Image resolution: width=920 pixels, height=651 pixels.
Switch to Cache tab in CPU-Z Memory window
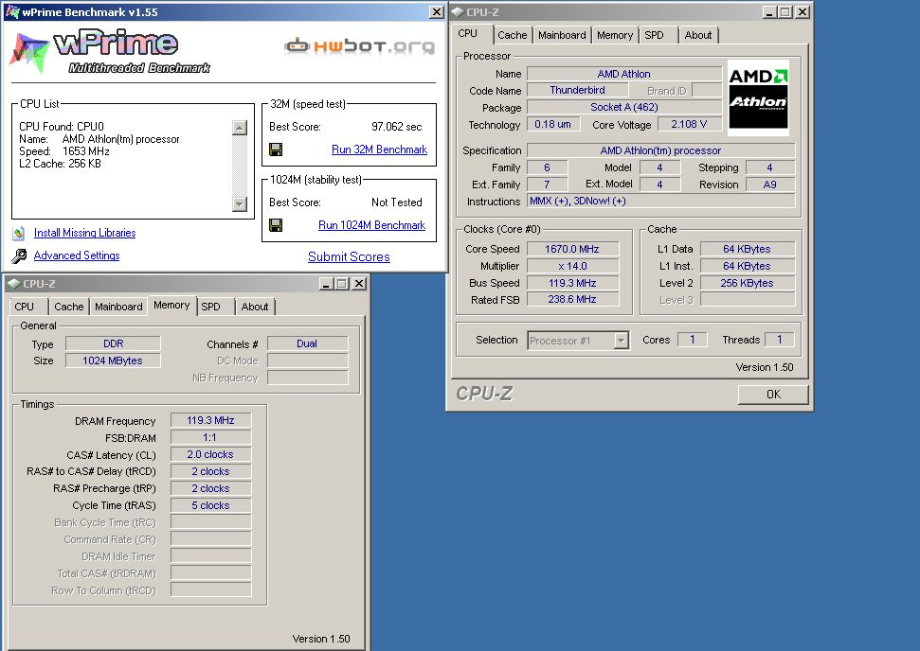click(x=68, y=307)
